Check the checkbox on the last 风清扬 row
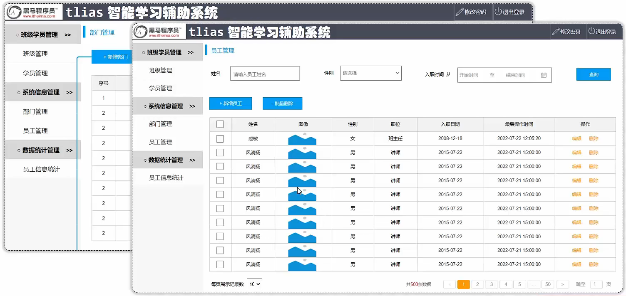Screen dimensions: 626x296 point(220,264)
